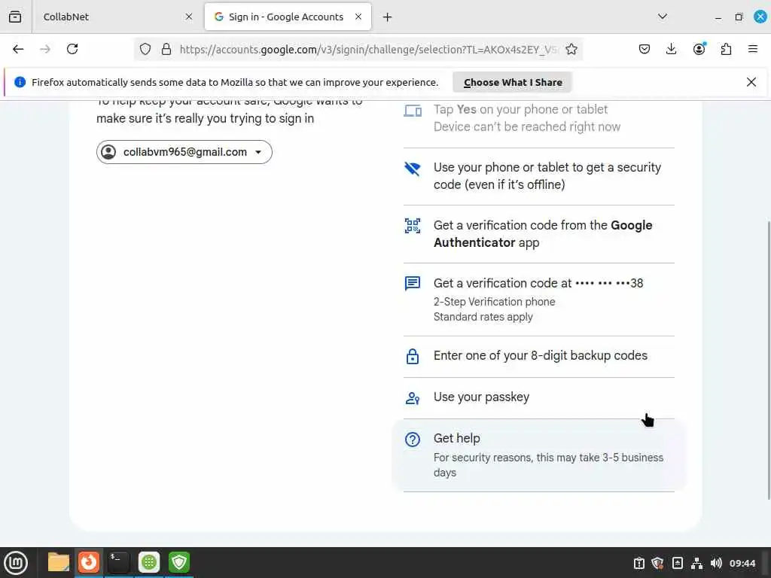Viewport: 771px width, 578px height.
Task: Click the passkey person-key icon
Action: click(x=413, y=397)
